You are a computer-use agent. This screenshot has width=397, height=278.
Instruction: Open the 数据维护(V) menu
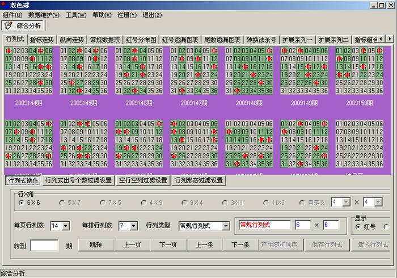pos(44,15)
